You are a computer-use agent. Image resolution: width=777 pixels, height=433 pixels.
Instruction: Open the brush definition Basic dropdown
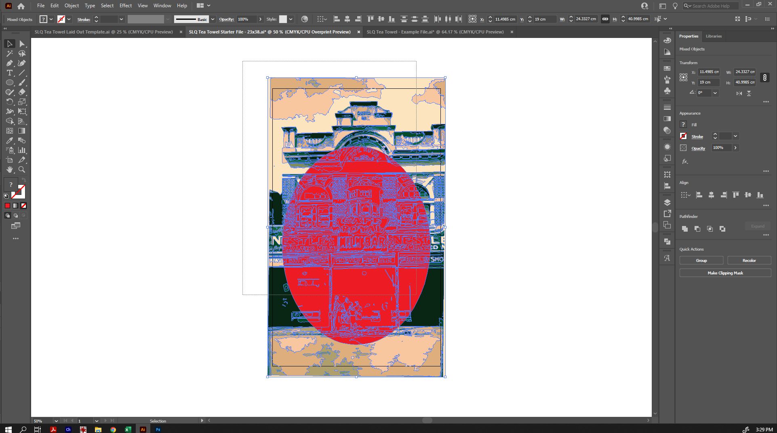tap(213, 19)
